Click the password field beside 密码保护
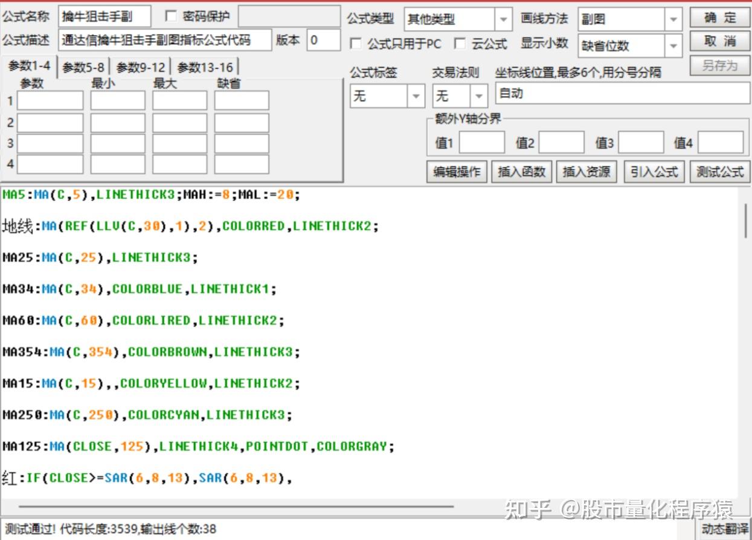752x540 pixels. coord(289,16)
